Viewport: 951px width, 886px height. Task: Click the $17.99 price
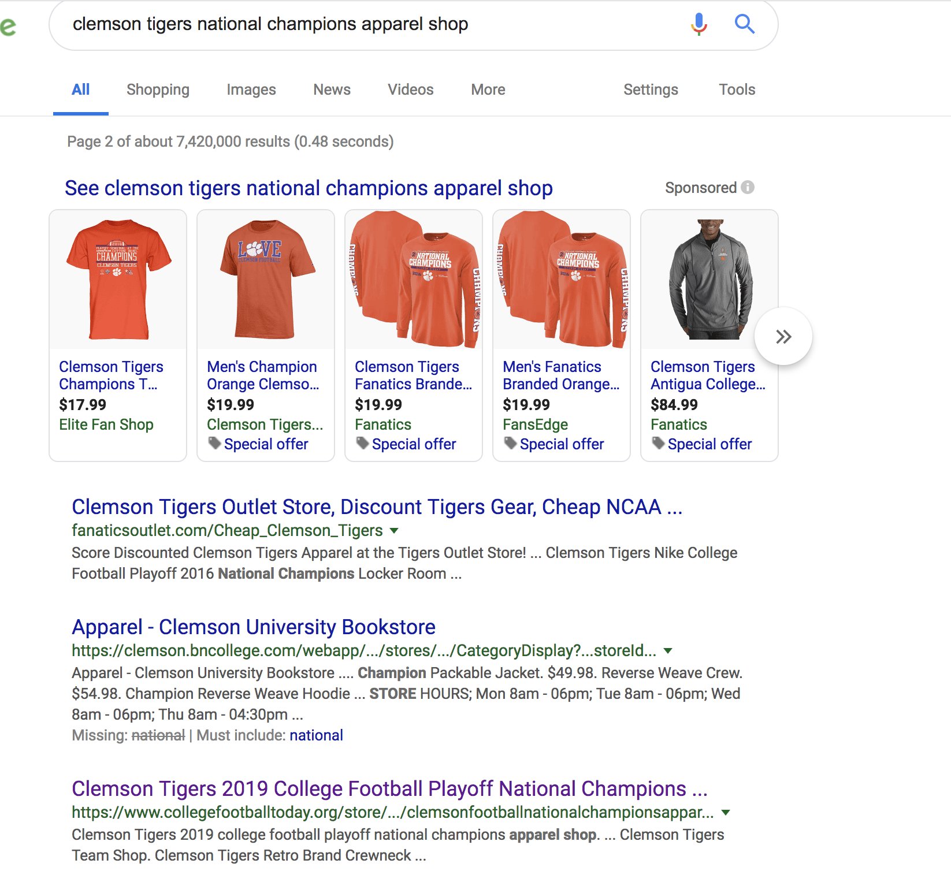[83, 404]
